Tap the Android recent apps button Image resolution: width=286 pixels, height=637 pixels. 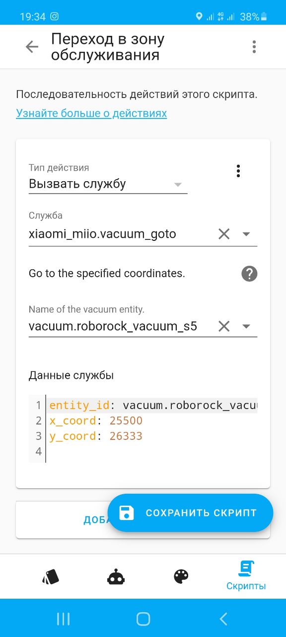(63, 619)
